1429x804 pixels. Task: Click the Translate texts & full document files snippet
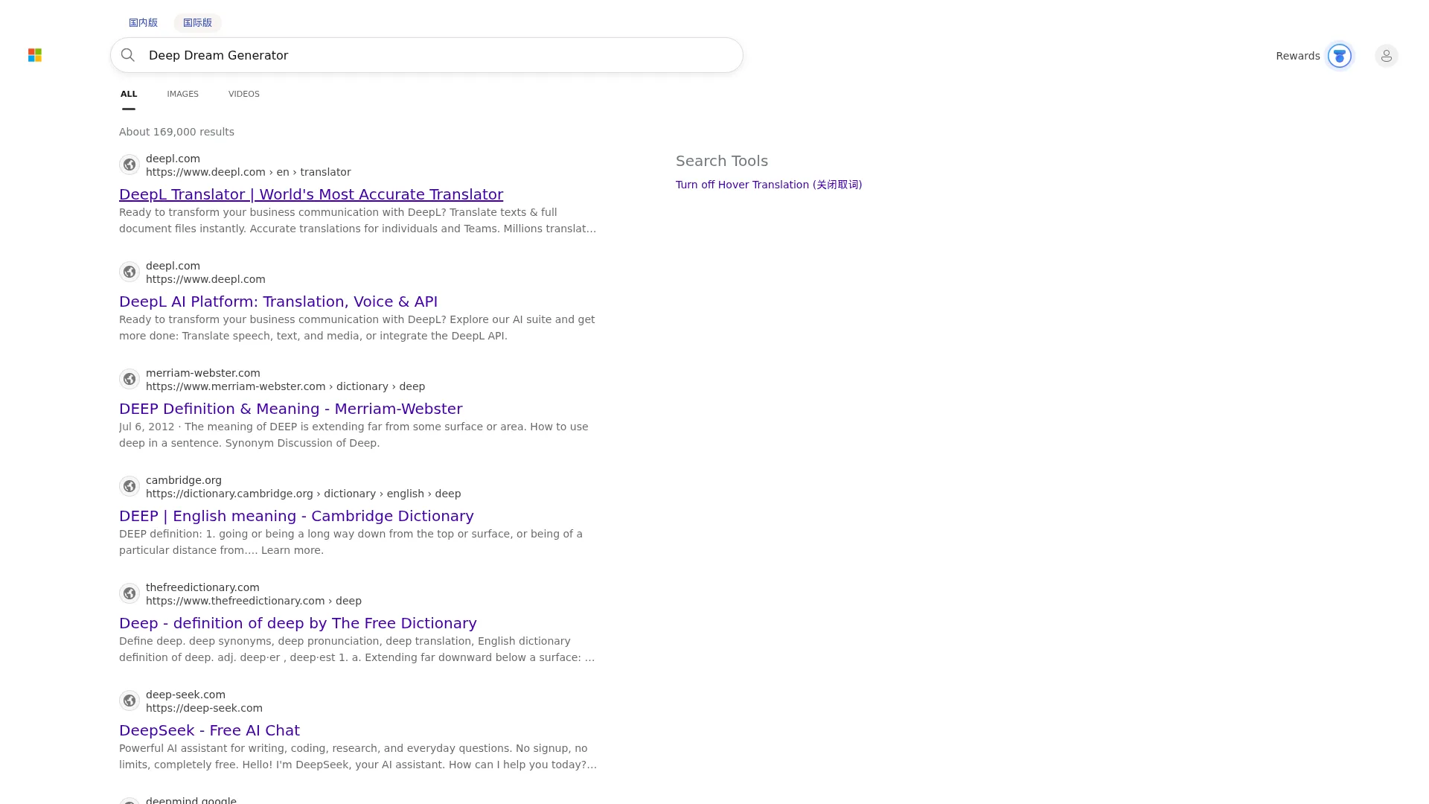358,220
